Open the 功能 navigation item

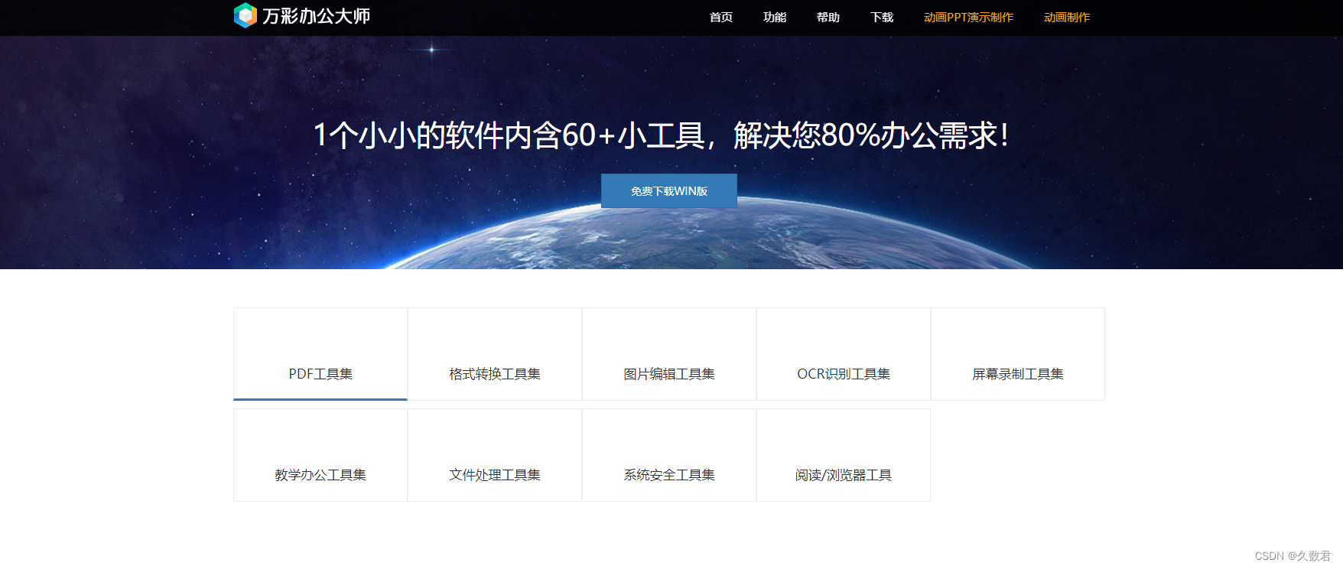[x=775, y=17]
